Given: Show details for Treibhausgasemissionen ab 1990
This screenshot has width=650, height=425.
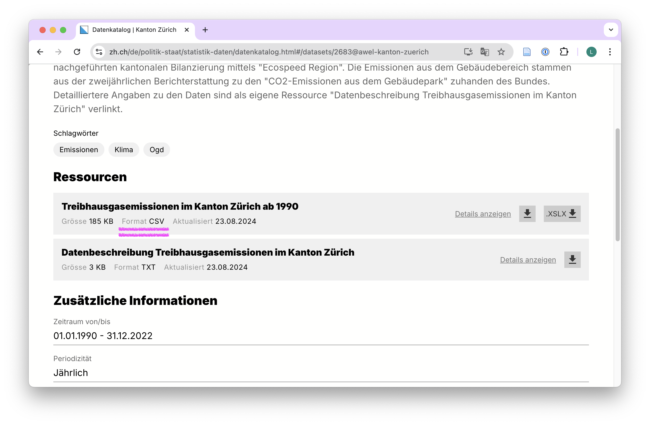Looking at the screenshot, I should coord(482,214).
